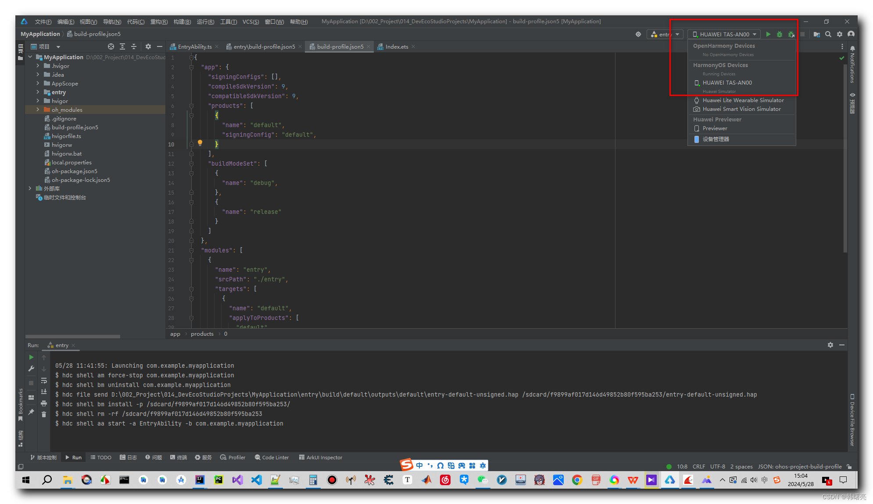Expand the entry folder in project tree
This screenshot has height=504, width=873.
tap(38, 92)
